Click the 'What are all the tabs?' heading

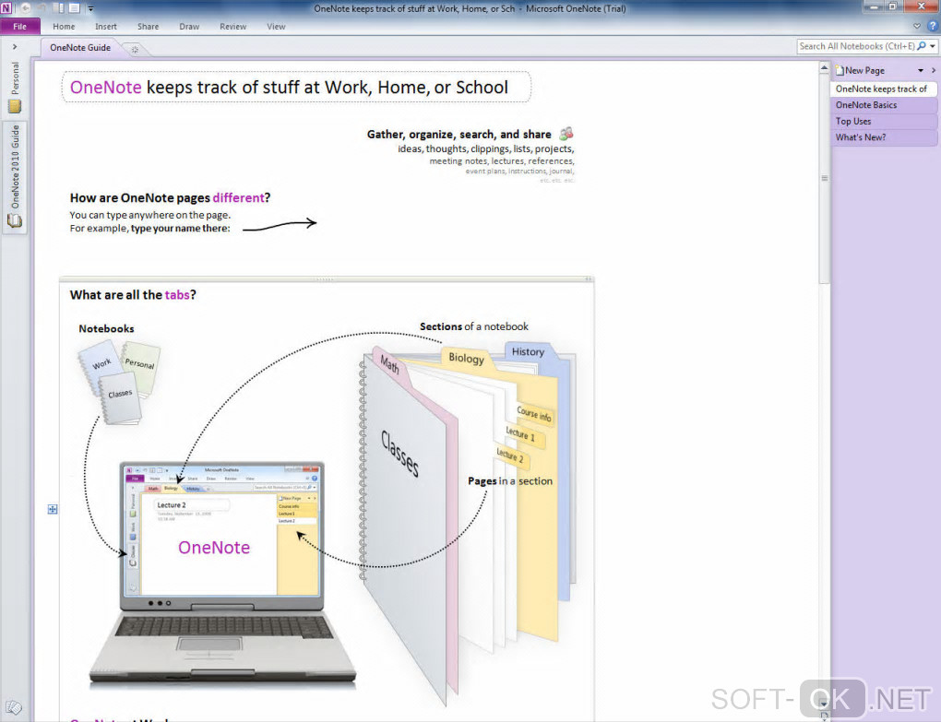pyautogui.click(x=133, y=295)
